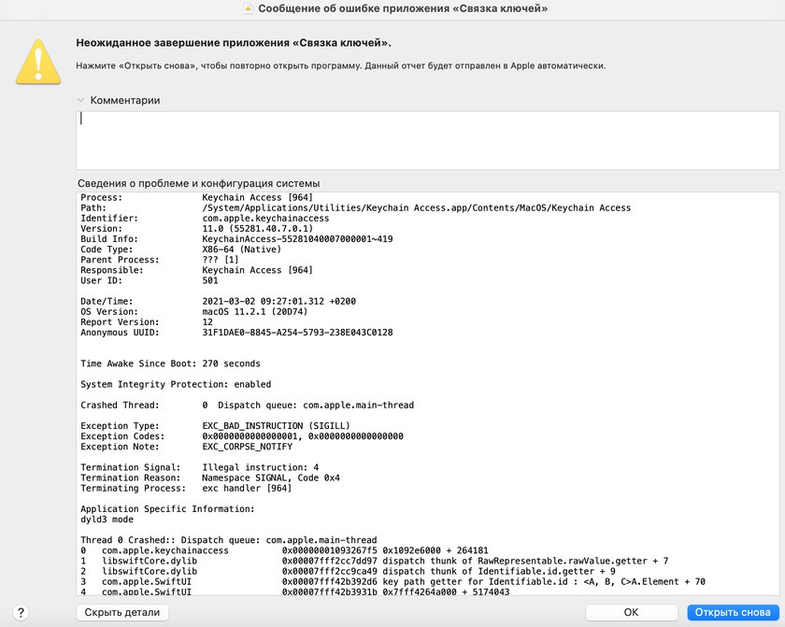Click stack frame 3 com.apple.SwiftUI key path
The width and height of the screenshot is (785, 627).
point(393,582)
